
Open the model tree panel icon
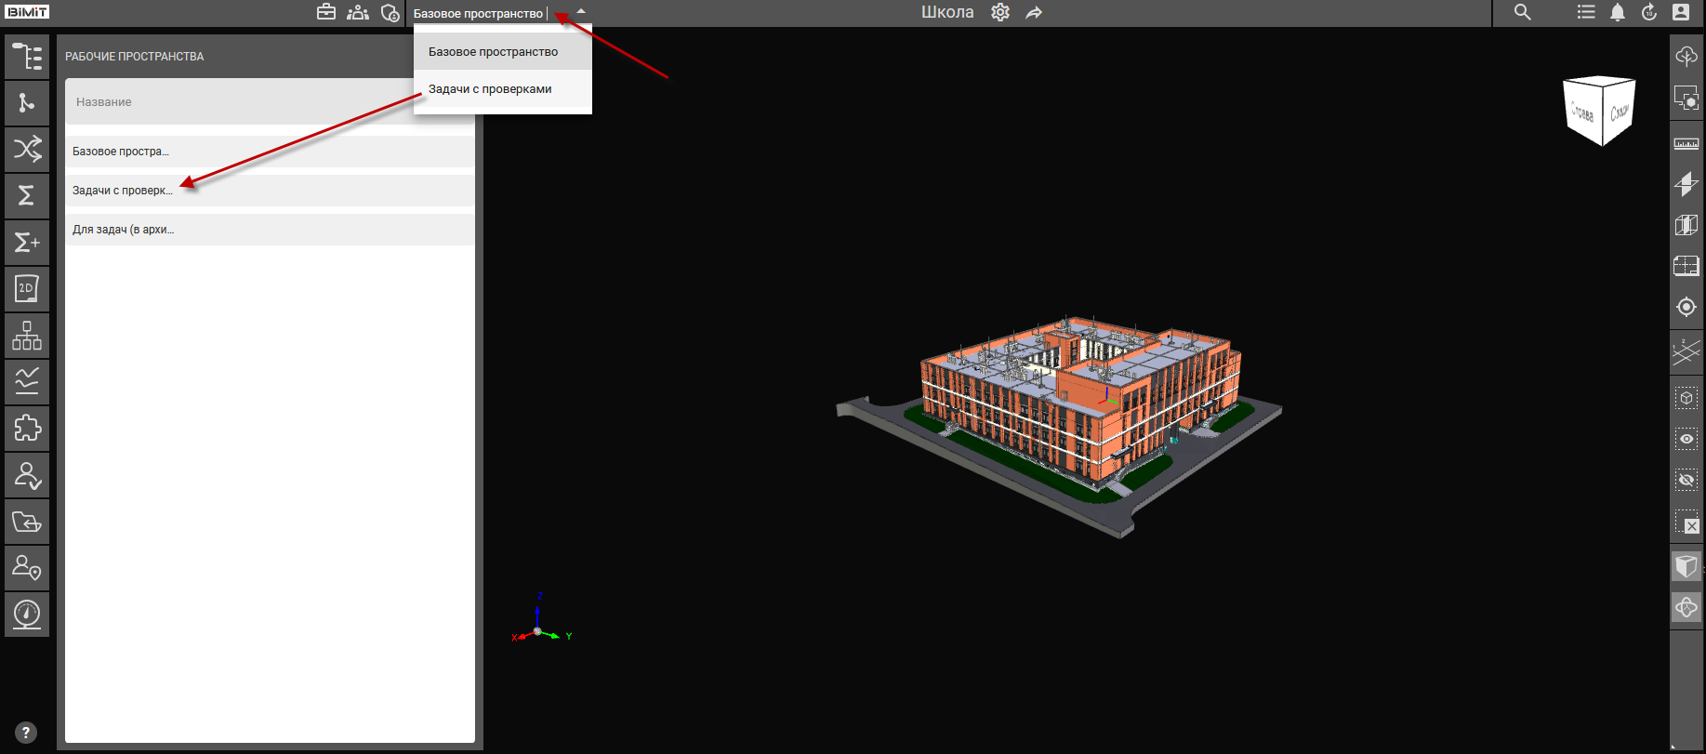pyautogui.click(x=27, y=57)
